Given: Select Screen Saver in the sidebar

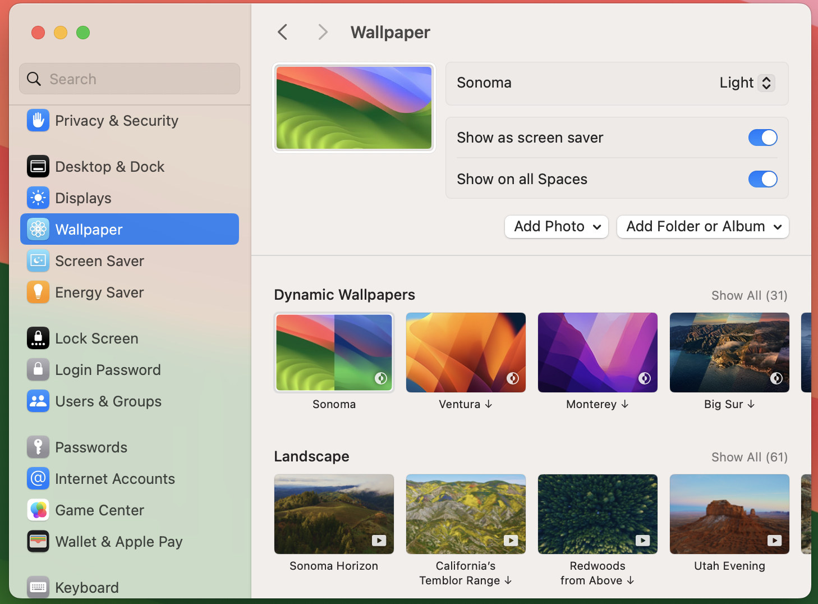Looking at the screenshot, I should pyautogui.click(x=130, y=260).
